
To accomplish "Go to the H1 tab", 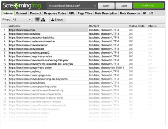I will pyautogui.click(x=145, y=13).
